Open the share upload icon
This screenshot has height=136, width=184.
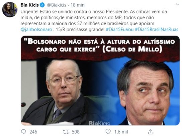[151, 132]
